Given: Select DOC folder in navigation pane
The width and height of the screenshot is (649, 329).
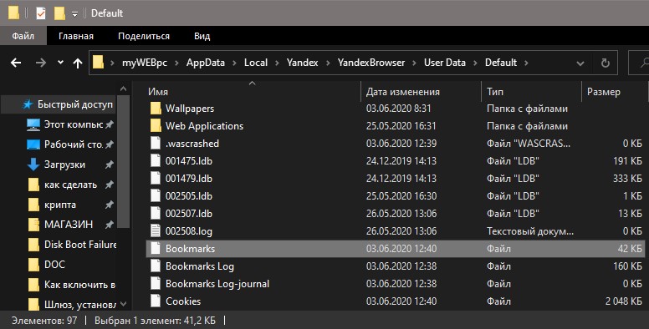Looking at the screenshot, I should click(54, 265).
